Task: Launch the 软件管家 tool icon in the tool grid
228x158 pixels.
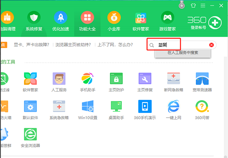Action: click(x=31, y=82)
